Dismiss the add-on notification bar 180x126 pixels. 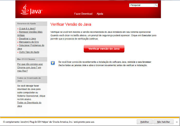[x=177, y=122]
